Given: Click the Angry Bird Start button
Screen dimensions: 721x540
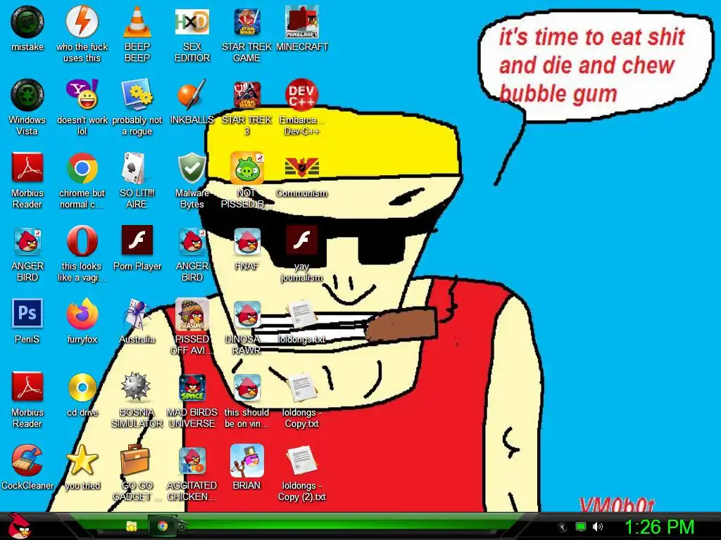Looking at the screenshot, I should pyautogui.click(x=19, y=526).
